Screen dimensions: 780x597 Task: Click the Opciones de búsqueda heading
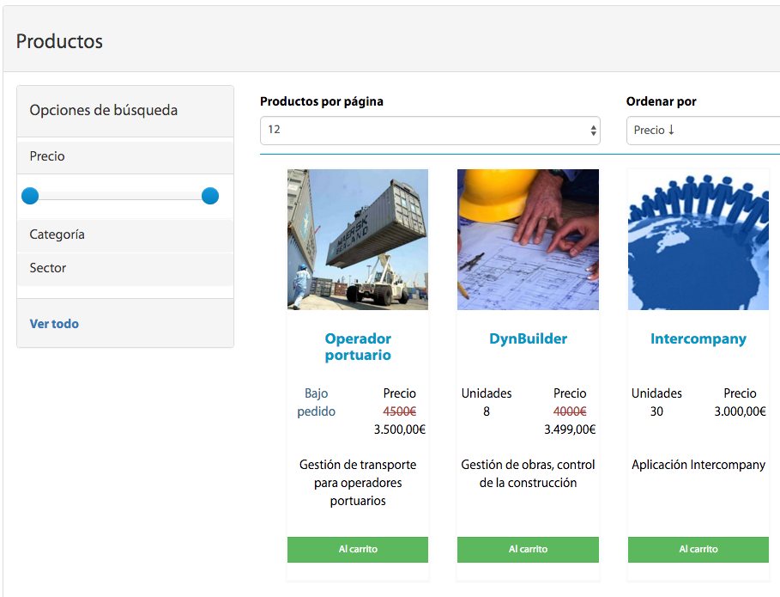[x=104, y=110]
